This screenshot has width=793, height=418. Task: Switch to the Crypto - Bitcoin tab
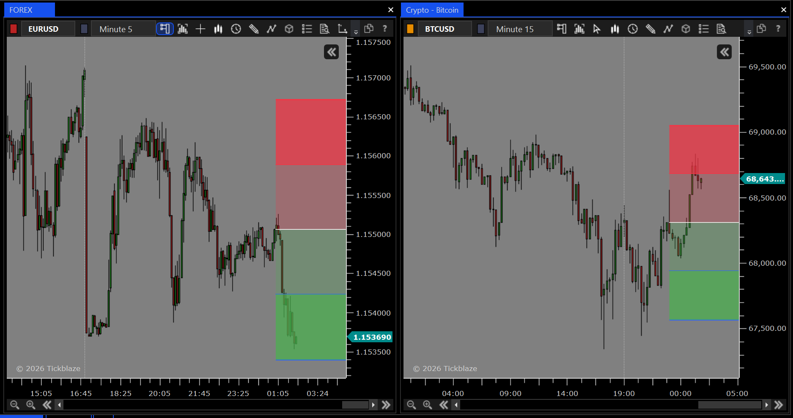tap(432, 10)
